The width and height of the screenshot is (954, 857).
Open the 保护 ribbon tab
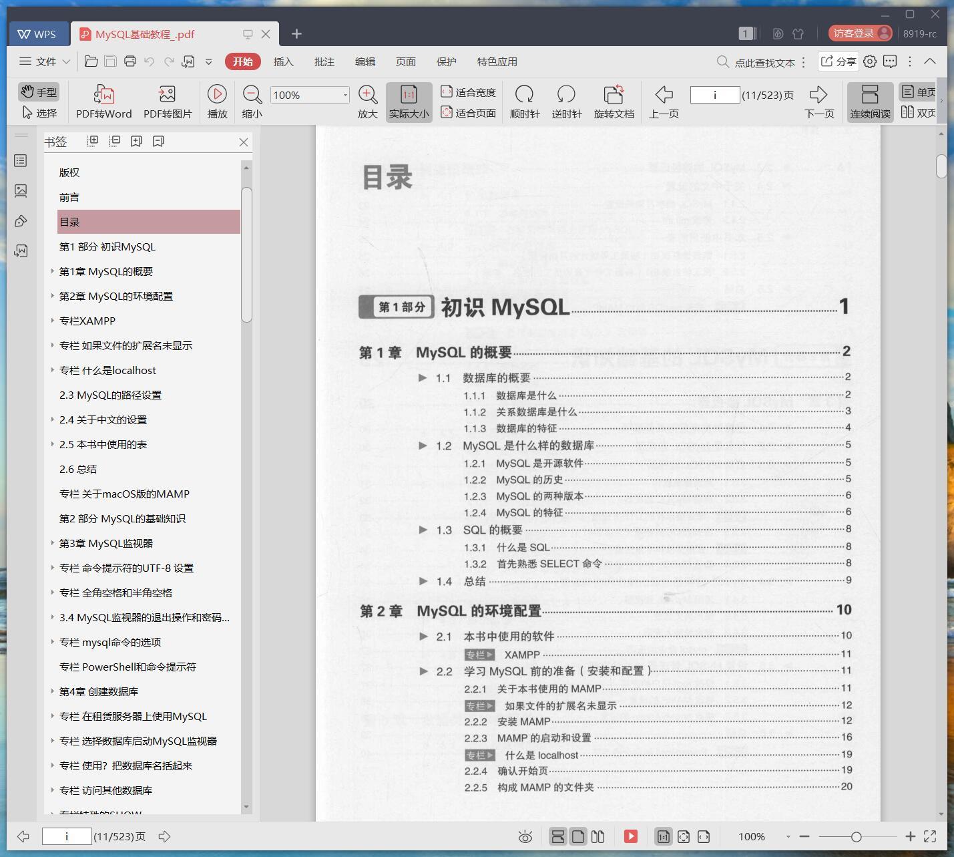coord(446,61)
